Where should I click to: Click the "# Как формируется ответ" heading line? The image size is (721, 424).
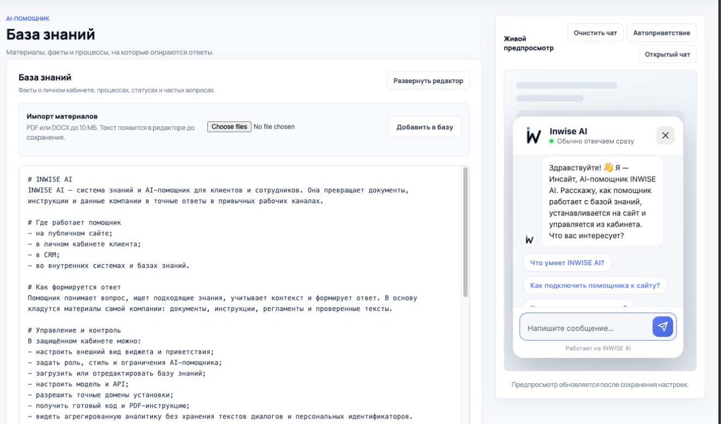point(74,287)
